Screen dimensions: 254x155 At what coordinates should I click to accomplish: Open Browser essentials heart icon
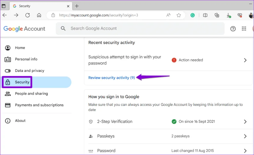240,15
